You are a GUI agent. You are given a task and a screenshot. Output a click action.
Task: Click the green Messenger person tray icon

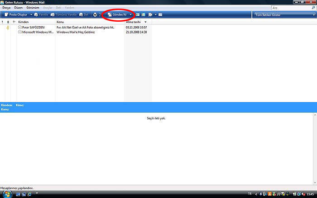(x=274, y=194)
